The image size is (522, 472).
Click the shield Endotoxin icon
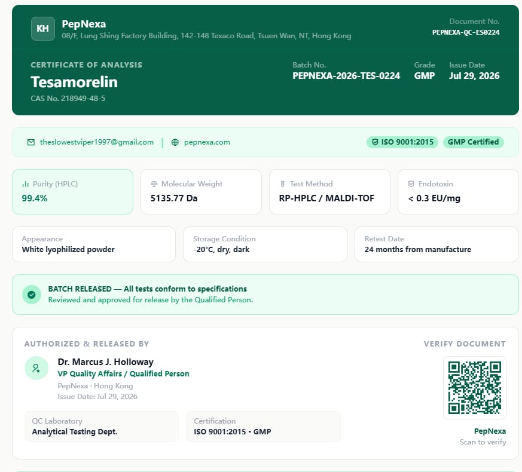click(411, 184)
